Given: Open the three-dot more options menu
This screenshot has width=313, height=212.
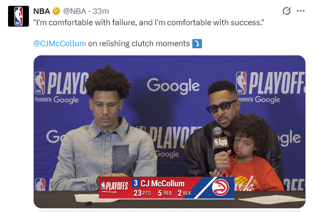Looking at the screenshot, I should pyautogui.click(x=300, y=11).
